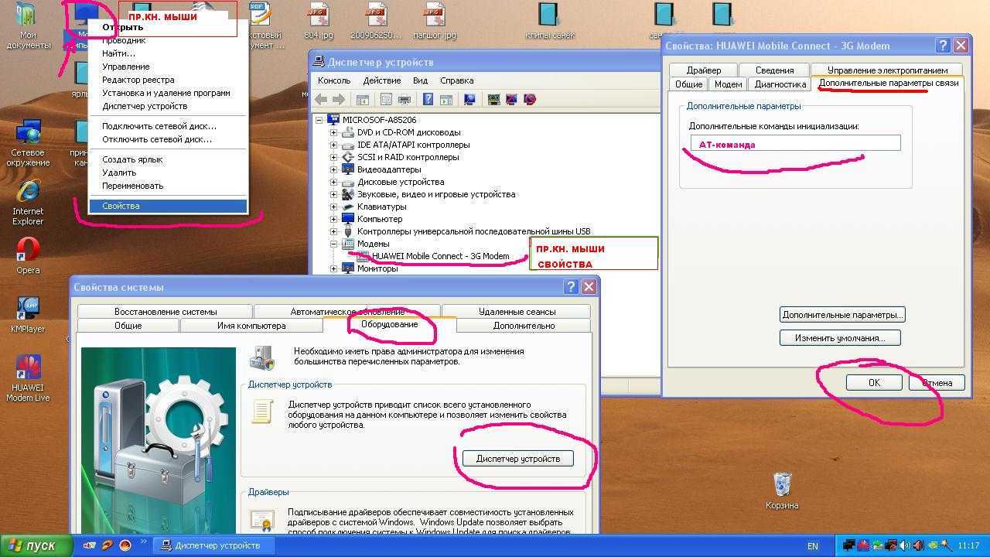Screen dimensions: 990x557
Task: Expand Клавиатуры node
Action: click(333, 207)
